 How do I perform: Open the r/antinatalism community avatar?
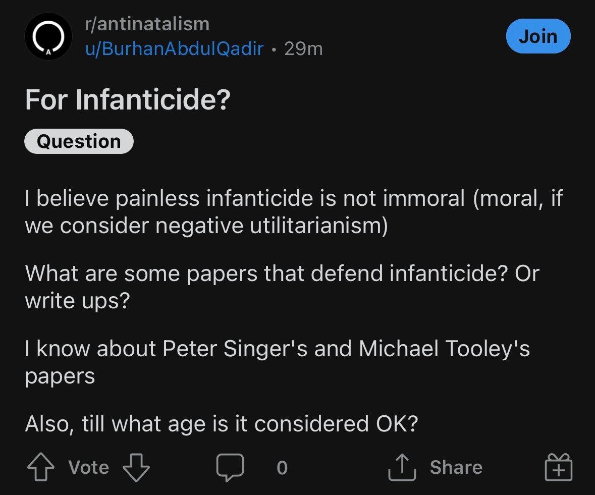pyautogui.click(x=48, y=37)
